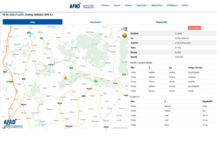The height and width of the screenshot is (146, 218).
Task: Expand the Kurumsal menu
Action: 106,6
